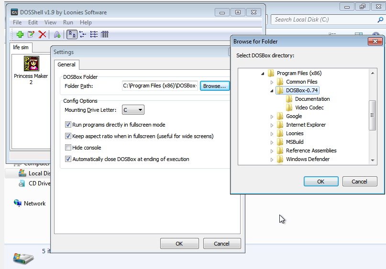Image resolution: width=386 pixels, height=269 pixels.
Task: Select the DOSBox-0.74 folder
Action: click(x=301, y=90)
